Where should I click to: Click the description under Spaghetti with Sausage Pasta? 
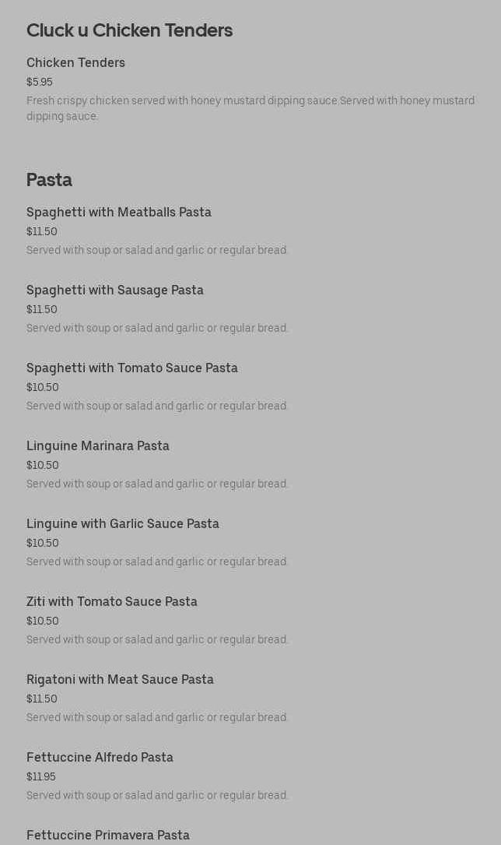[157, 328]
